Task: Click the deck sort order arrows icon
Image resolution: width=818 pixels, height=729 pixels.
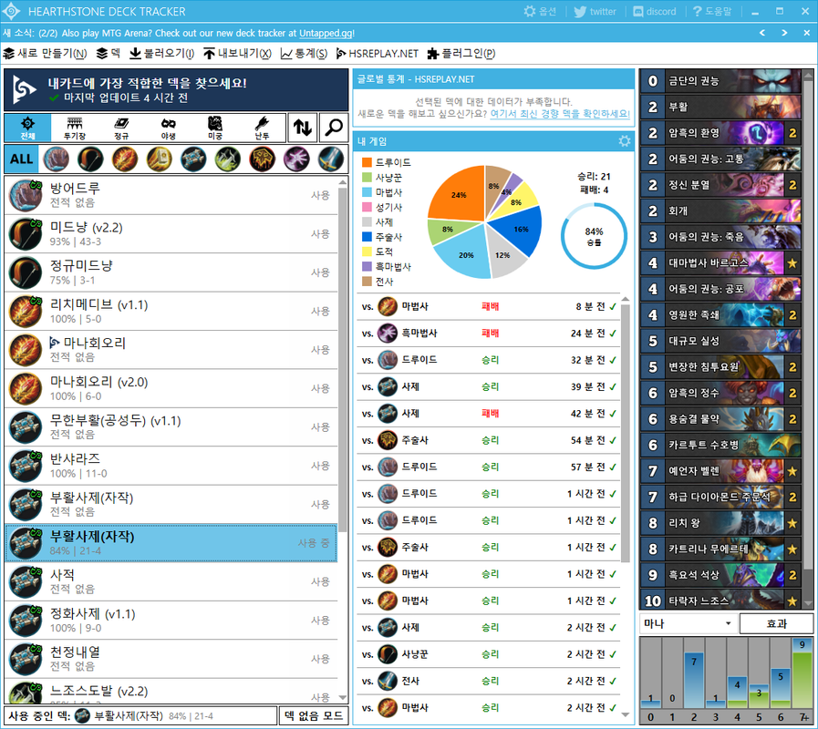Action: [303, 128]
